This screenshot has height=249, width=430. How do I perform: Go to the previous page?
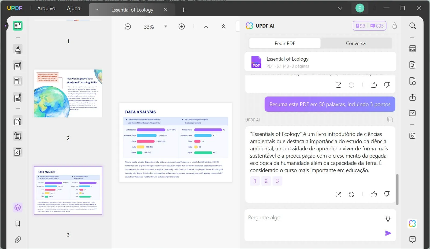click(x=224, y=26)
